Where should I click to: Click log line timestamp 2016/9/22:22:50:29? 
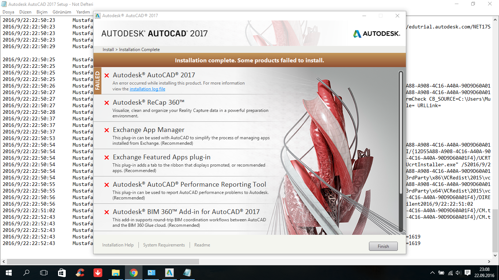click(x=29, y=46)
